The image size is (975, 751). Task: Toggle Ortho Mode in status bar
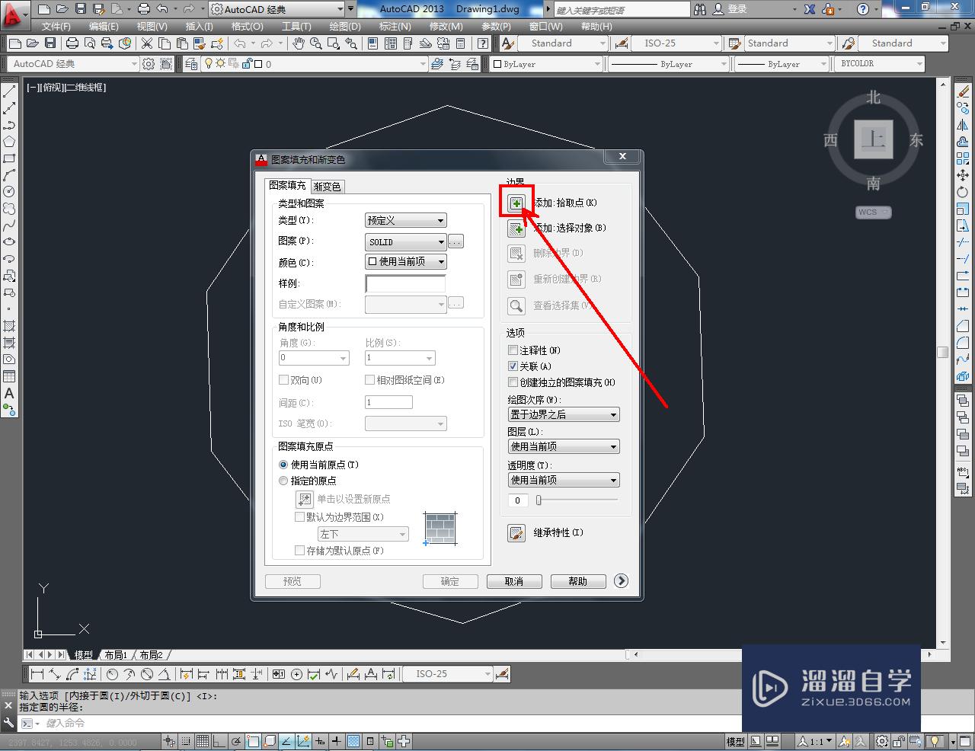(x=219, y=741)
